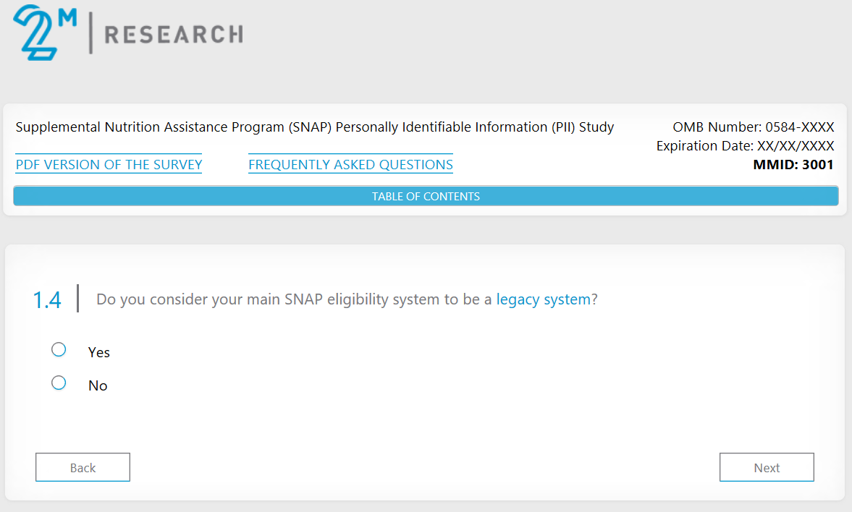Click the question text about SNAP eligibility
This screenshot has width=852, height=512.
[295, 299]
